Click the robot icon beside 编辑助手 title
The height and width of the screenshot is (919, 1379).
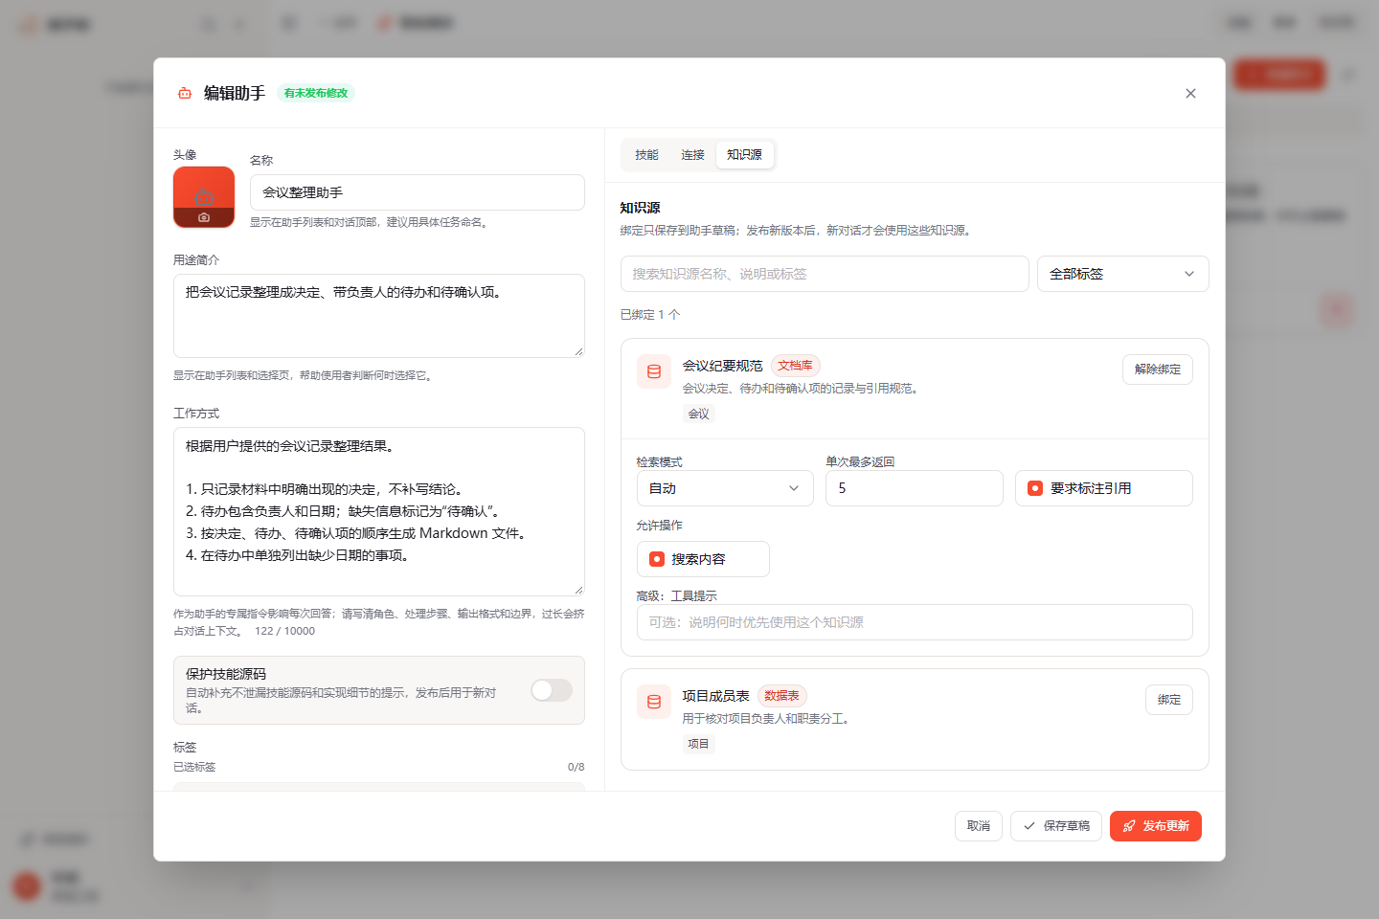tap(185, 93)
